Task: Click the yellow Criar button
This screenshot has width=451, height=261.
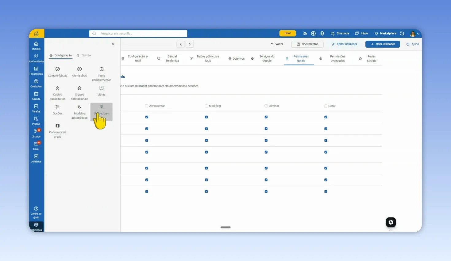Action: tap(287, 33)
